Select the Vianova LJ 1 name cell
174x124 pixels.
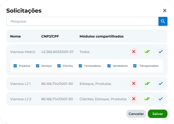[x=20, y=84]
